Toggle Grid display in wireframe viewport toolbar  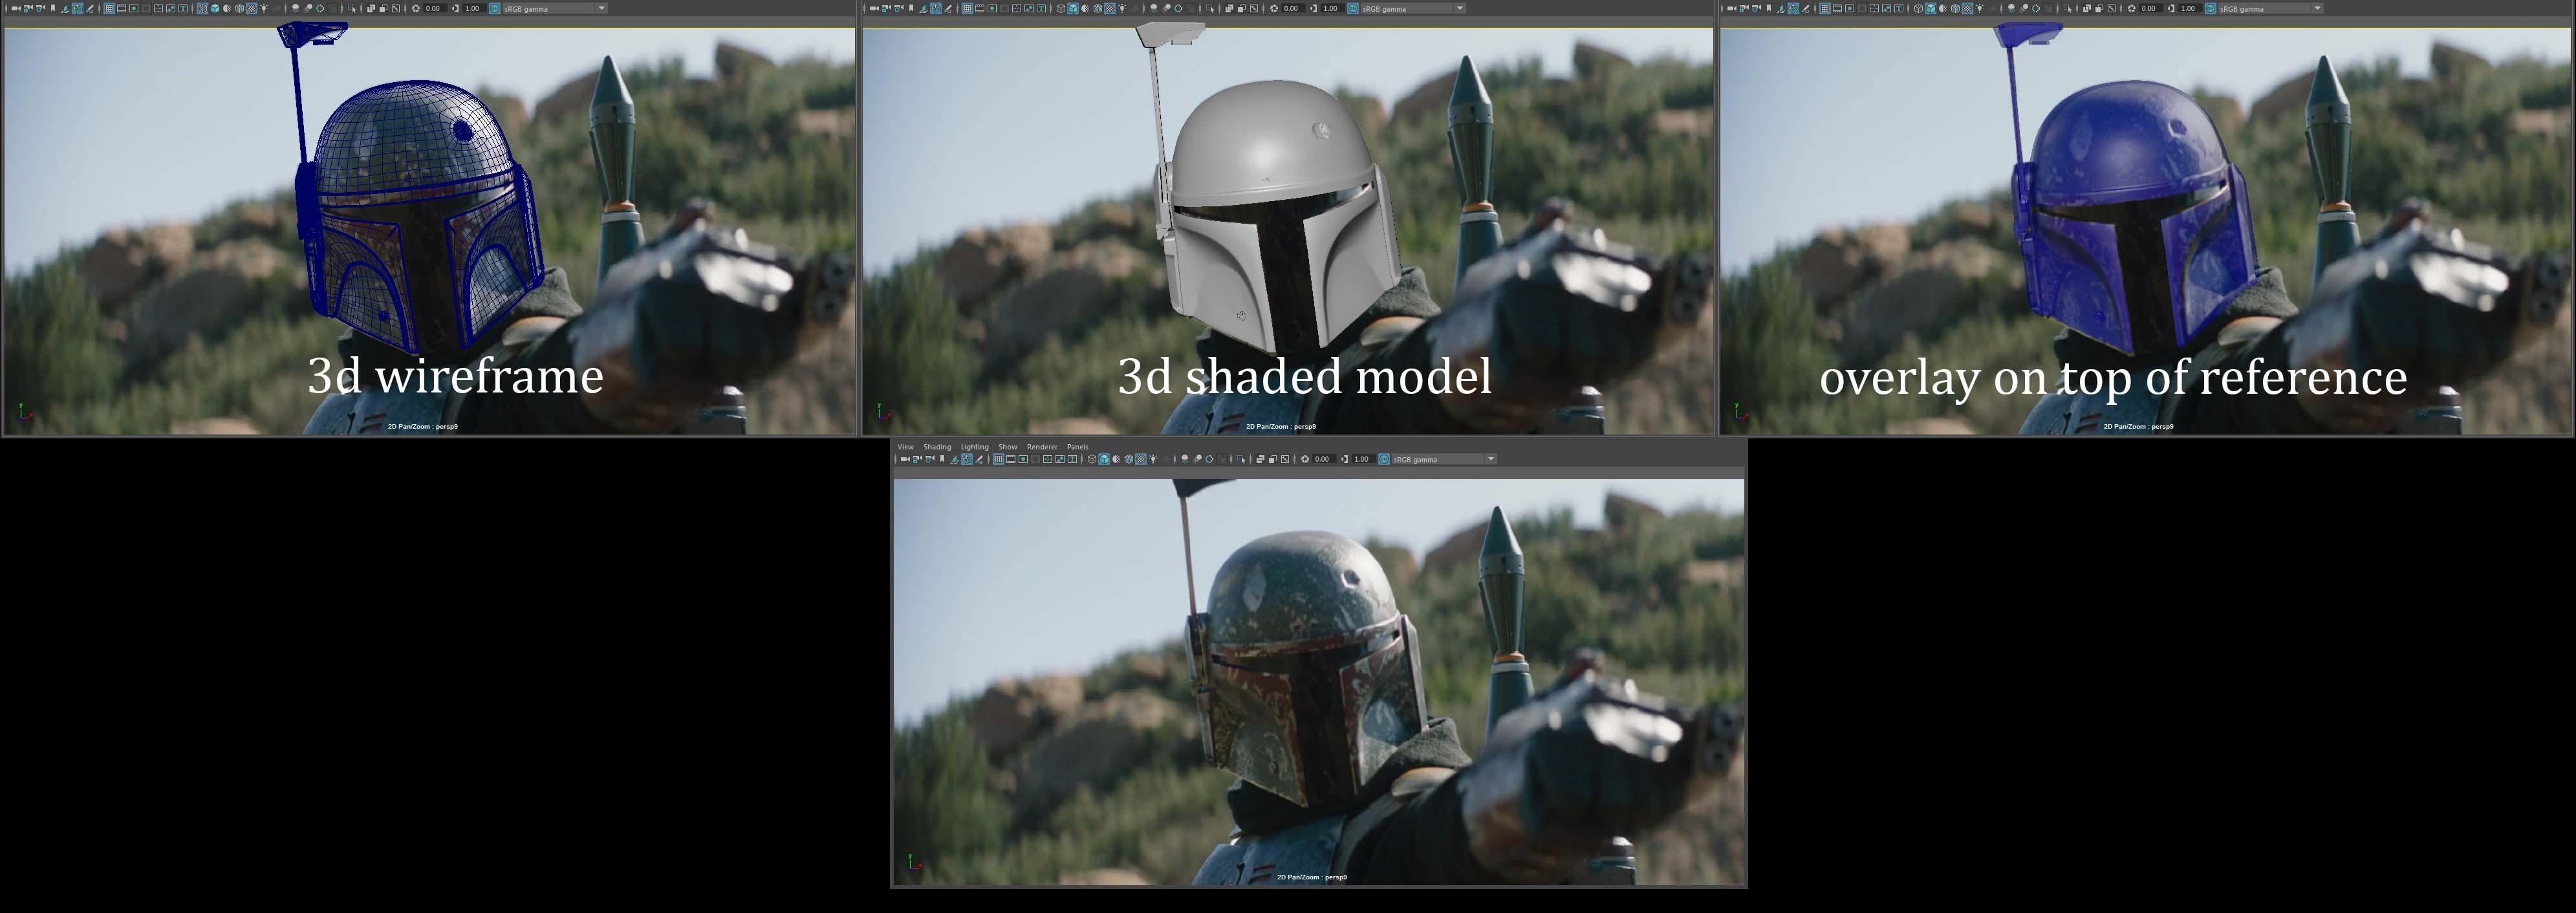(x=109, y=8)
